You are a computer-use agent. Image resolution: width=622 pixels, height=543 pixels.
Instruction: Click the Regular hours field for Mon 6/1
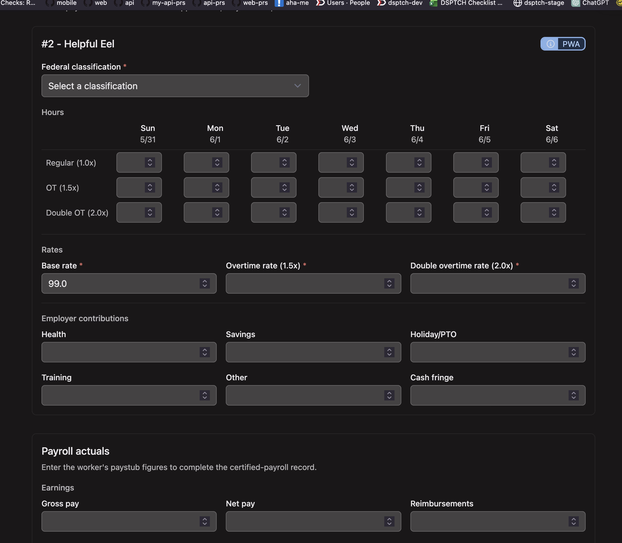(x=206, y=162)
